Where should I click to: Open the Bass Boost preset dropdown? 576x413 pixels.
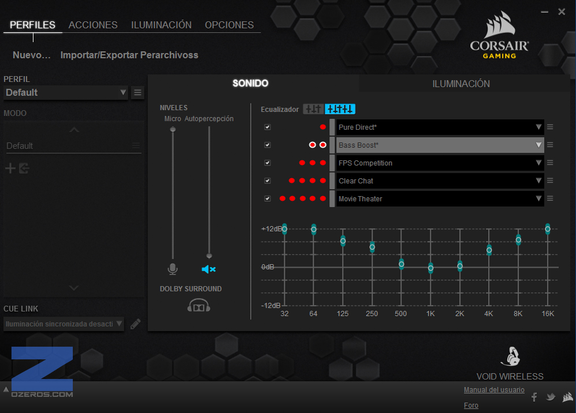click(x=440, y=145)
